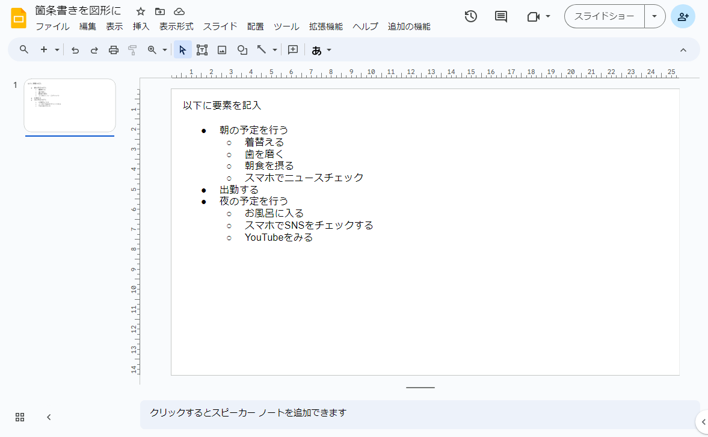The width and height of the screenshot is (708, 437).
Task: Open the 表示 menu
Action: [114, 26]
